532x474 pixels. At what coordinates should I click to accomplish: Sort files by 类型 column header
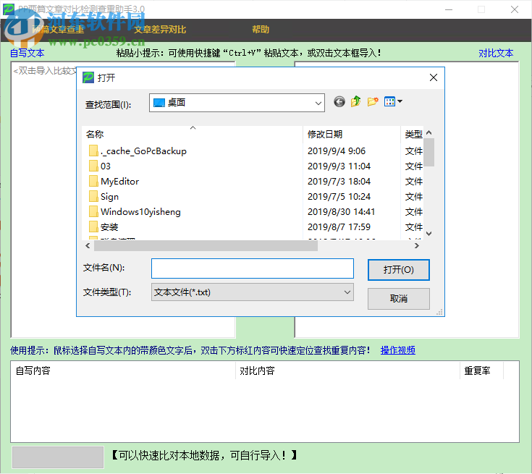click(x=413, y=135)
